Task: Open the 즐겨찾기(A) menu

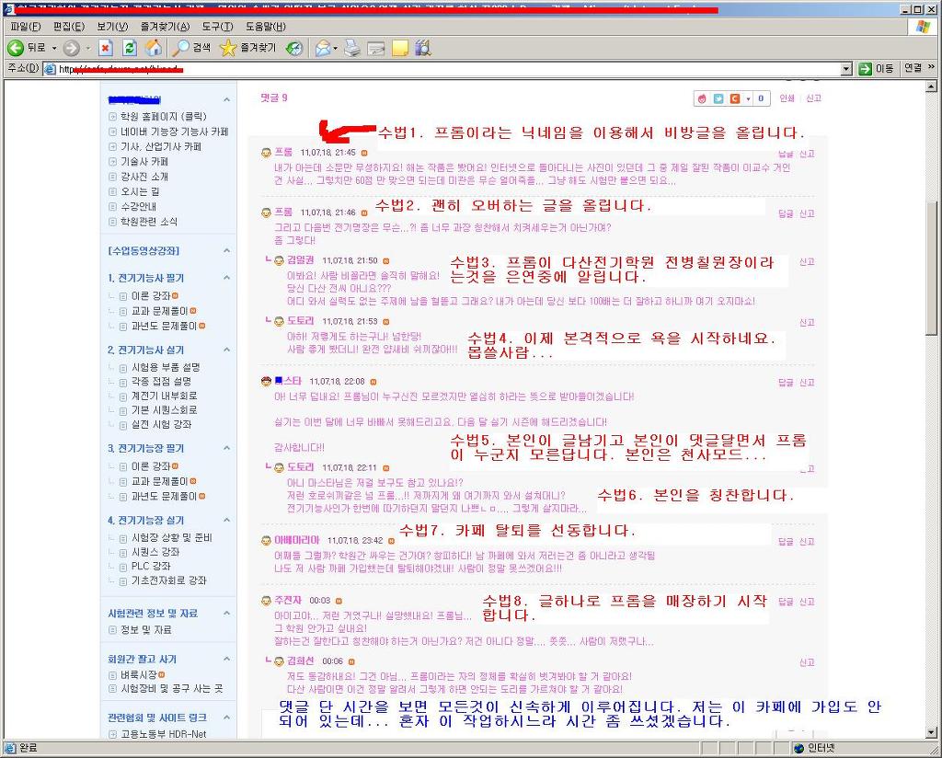Action: [x=165, y=27]
